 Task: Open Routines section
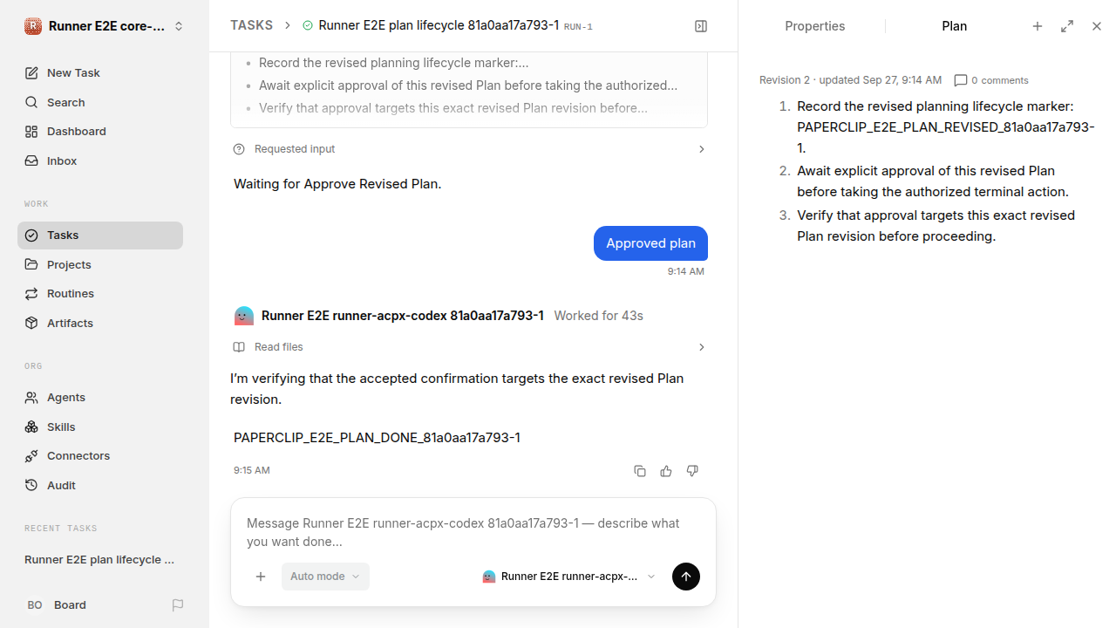100,294
